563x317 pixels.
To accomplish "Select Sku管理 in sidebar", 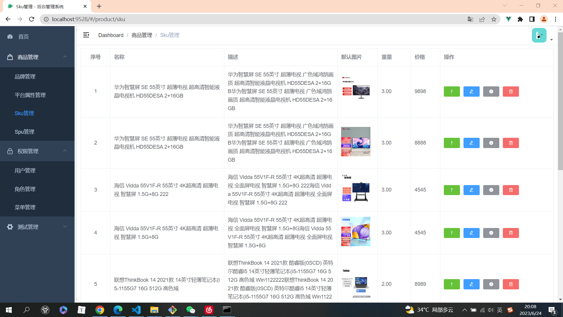I will (x=37, y=113).
